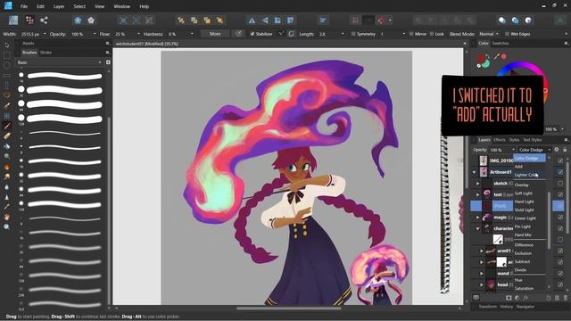Open the brush Flow dropdown

coord(138,34)
